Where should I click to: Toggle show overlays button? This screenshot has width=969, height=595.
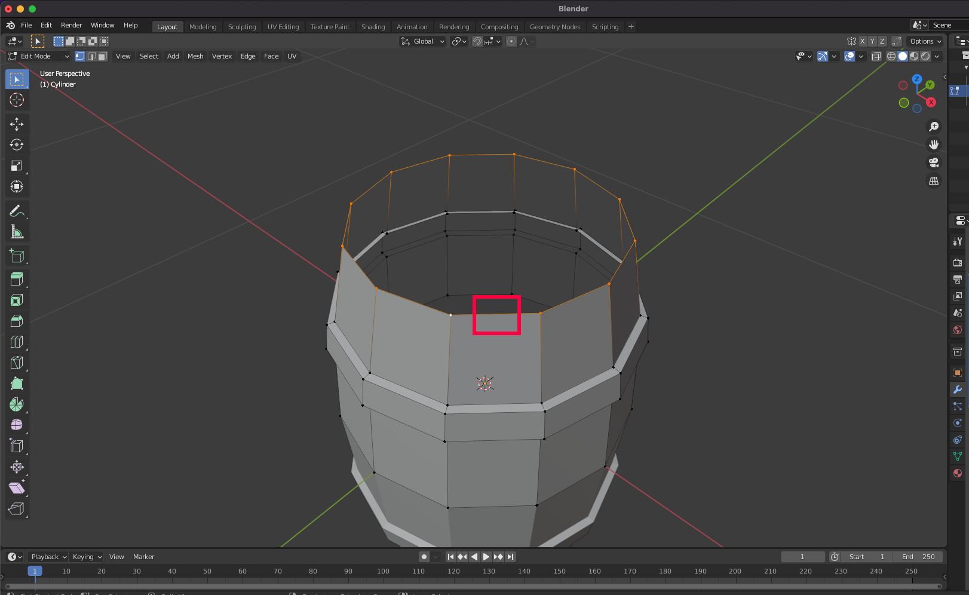[x=850, y=56]
